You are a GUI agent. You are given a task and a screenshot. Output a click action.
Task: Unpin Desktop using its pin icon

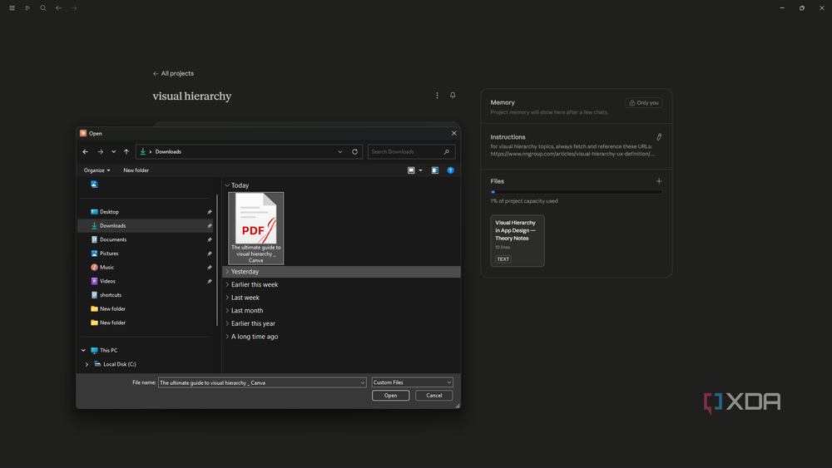[209, 212]
